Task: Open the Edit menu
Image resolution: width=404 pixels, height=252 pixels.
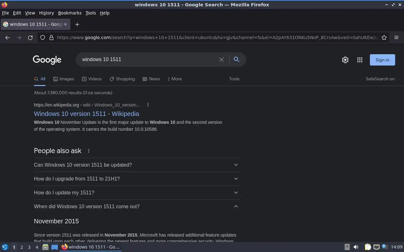Action: click(x=17, y=13)
